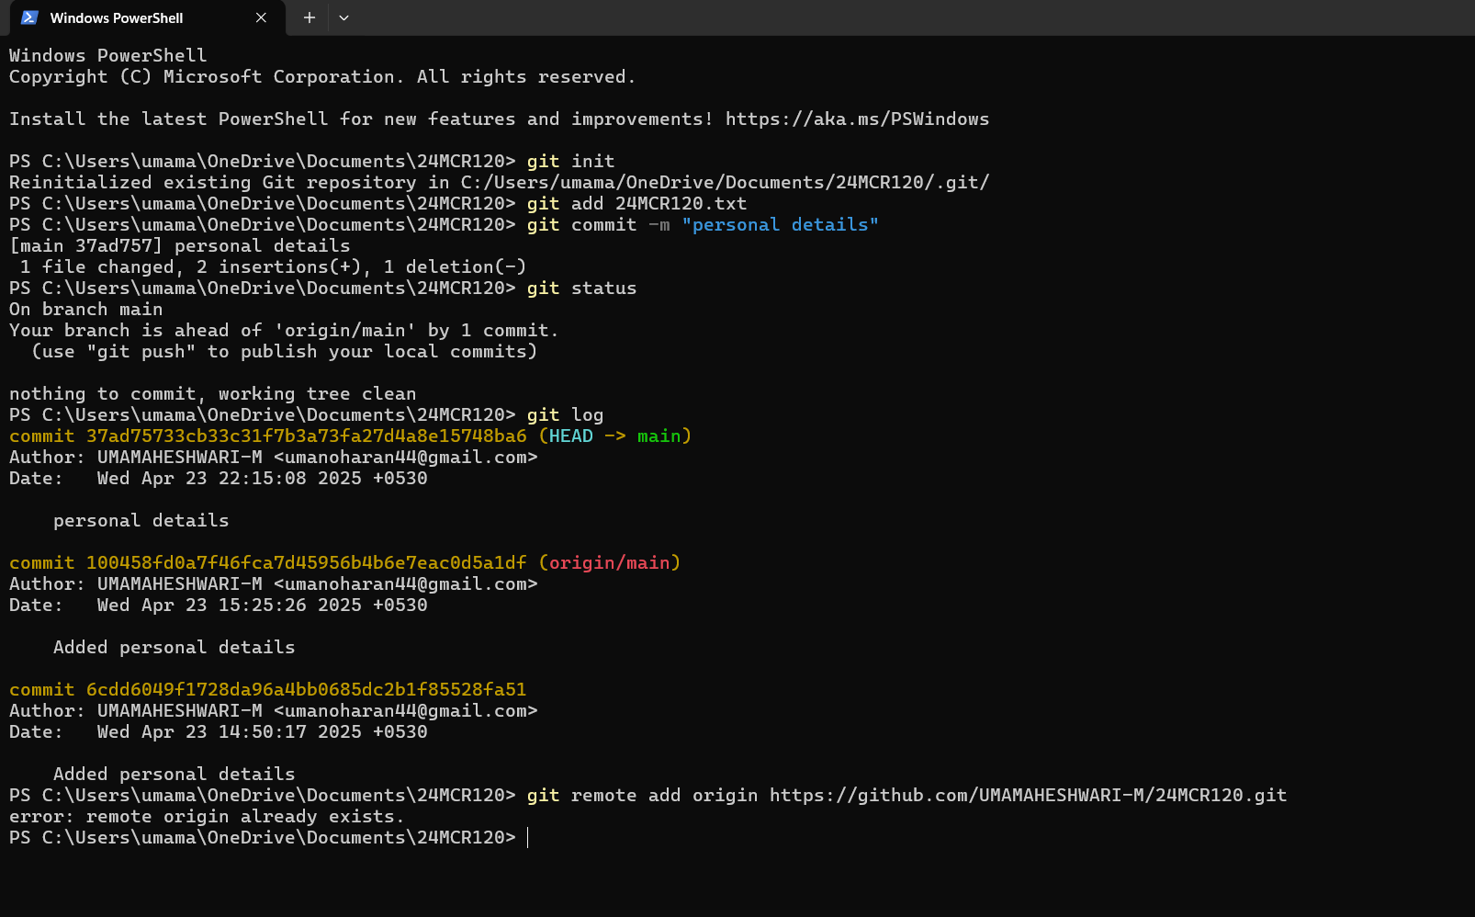Click the PowerShell icon on the tab
The width and height of the screenshot is (1475, 917).
coord(29,17)
